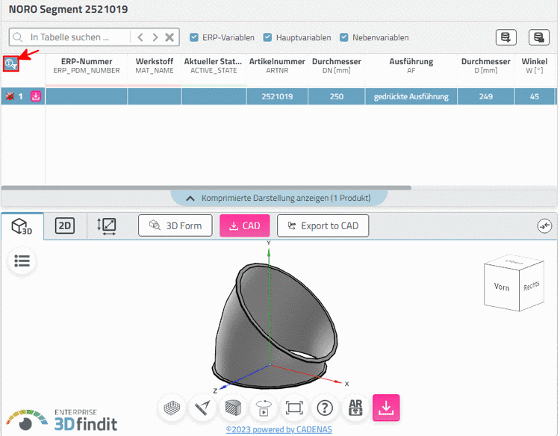Click the 3D Form button
This screenshot has width=560, height=436.
(x=175, y=225)
